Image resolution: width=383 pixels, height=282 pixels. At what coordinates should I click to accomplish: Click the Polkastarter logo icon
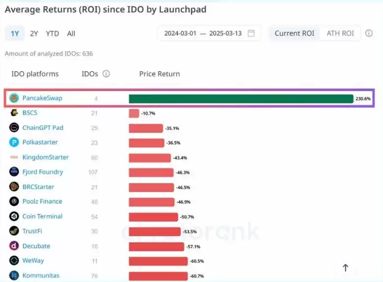click(x=14, y=142)
